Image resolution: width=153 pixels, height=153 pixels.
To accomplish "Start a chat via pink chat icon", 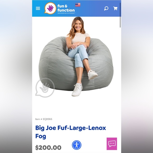I will click(112, 144).
